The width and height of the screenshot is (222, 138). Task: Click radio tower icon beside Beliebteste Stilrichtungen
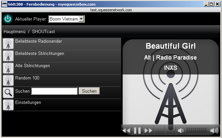tap(8, 56)
